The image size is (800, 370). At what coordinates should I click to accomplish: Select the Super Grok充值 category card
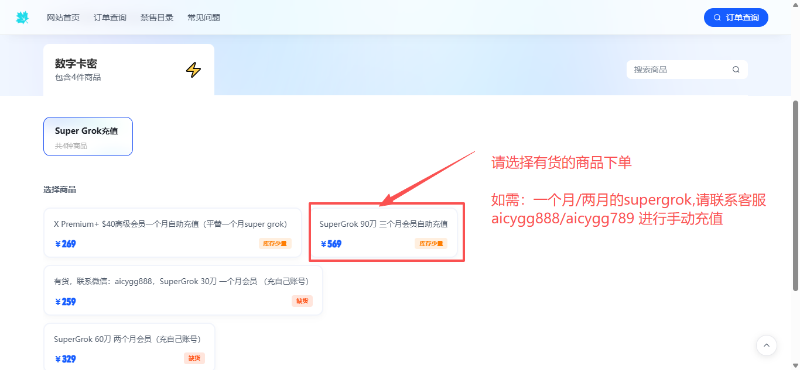click(88, 137)
